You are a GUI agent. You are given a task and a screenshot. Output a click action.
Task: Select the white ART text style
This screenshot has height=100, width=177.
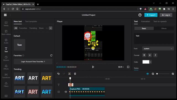point(33,78)
